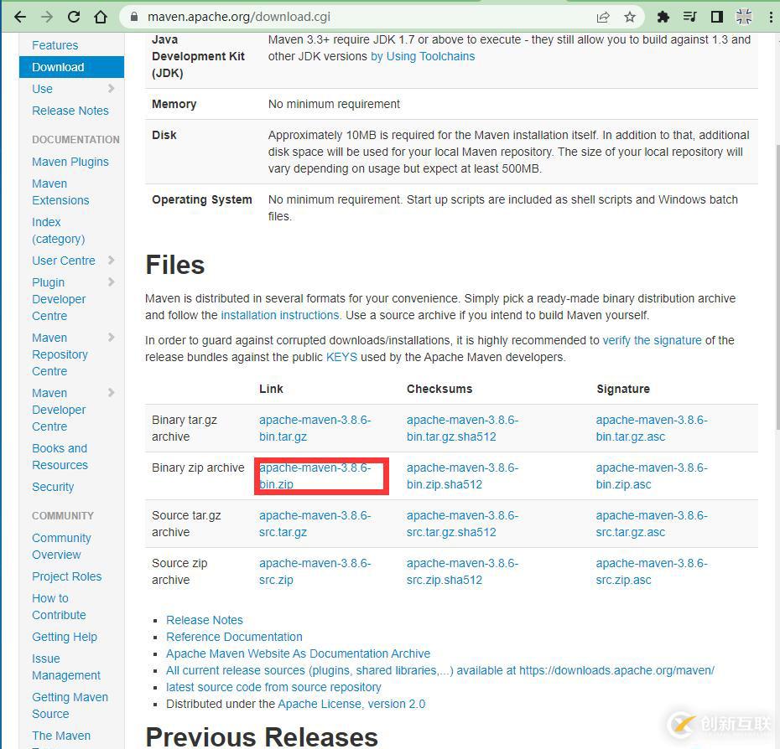The image size is (780, 749).
Task: Open Project Roles page
Action: coord(66,576)
